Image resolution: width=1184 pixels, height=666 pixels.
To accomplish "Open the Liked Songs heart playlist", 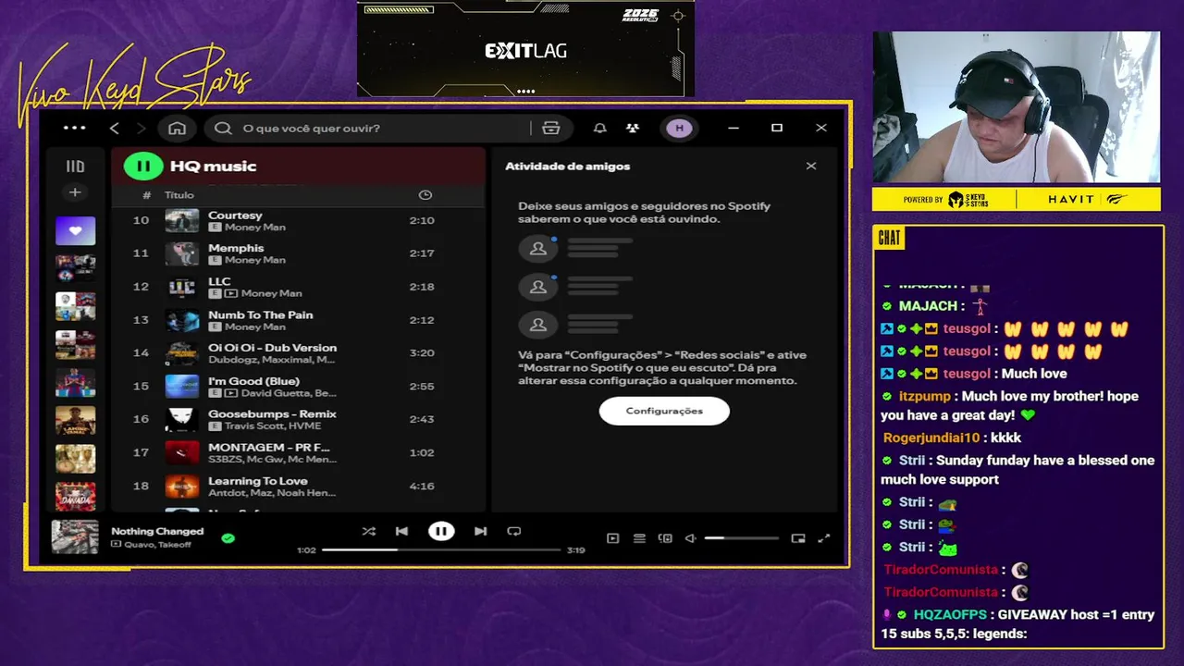I will click(75, 230).
